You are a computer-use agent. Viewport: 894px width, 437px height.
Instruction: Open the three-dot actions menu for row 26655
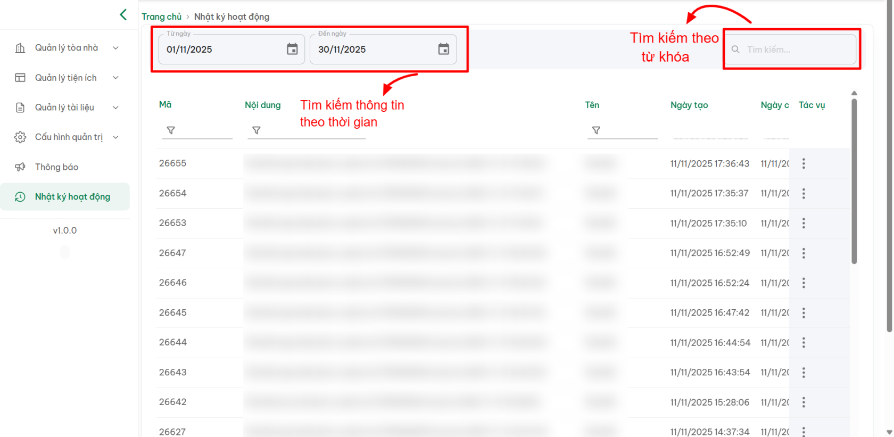pos(804,164)
